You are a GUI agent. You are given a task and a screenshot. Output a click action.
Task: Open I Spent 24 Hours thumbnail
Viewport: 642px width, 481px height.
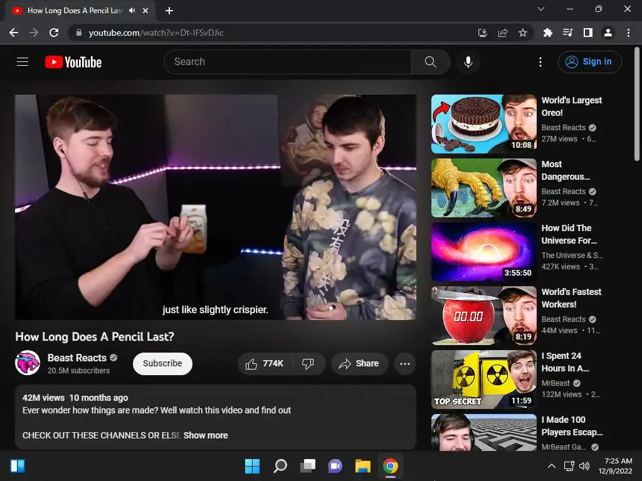pyautogui.click(x=483, y=380)
